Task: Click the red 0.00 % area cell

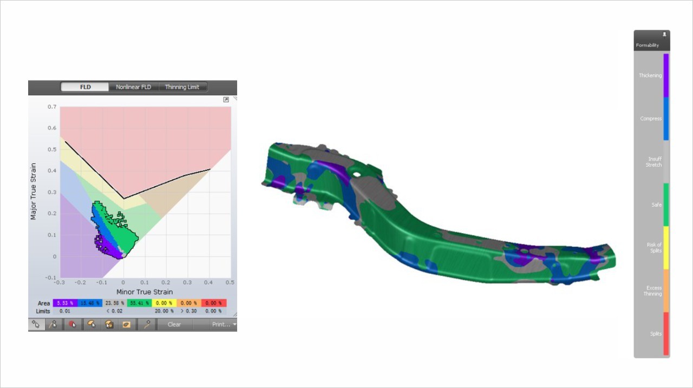Action: (214, 303)
